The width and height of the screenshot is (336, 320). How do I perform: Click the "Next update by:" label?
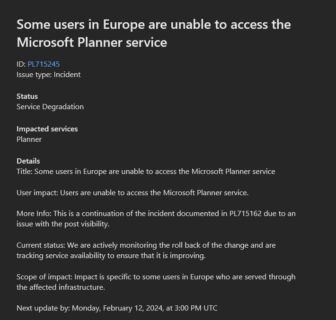click(x=43, y=308)
